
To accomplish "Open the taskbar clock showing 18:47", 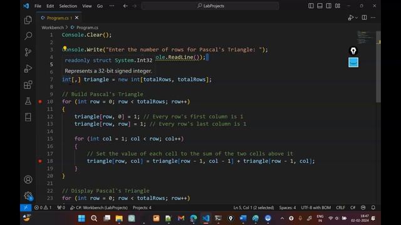I will point(360,218).
